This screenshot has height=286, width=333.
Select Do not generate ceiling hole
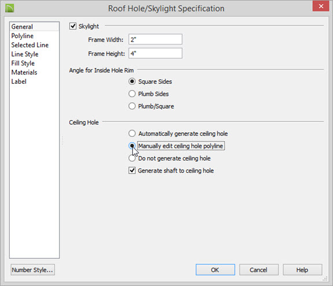pyautogui.click(x=132, y=158)
